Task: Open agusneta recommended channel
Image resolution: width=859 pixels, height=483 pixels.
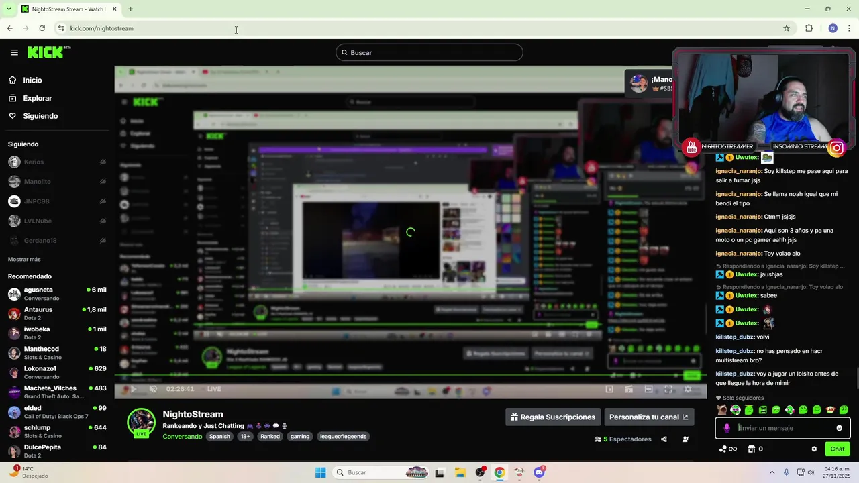Action: 57,294
